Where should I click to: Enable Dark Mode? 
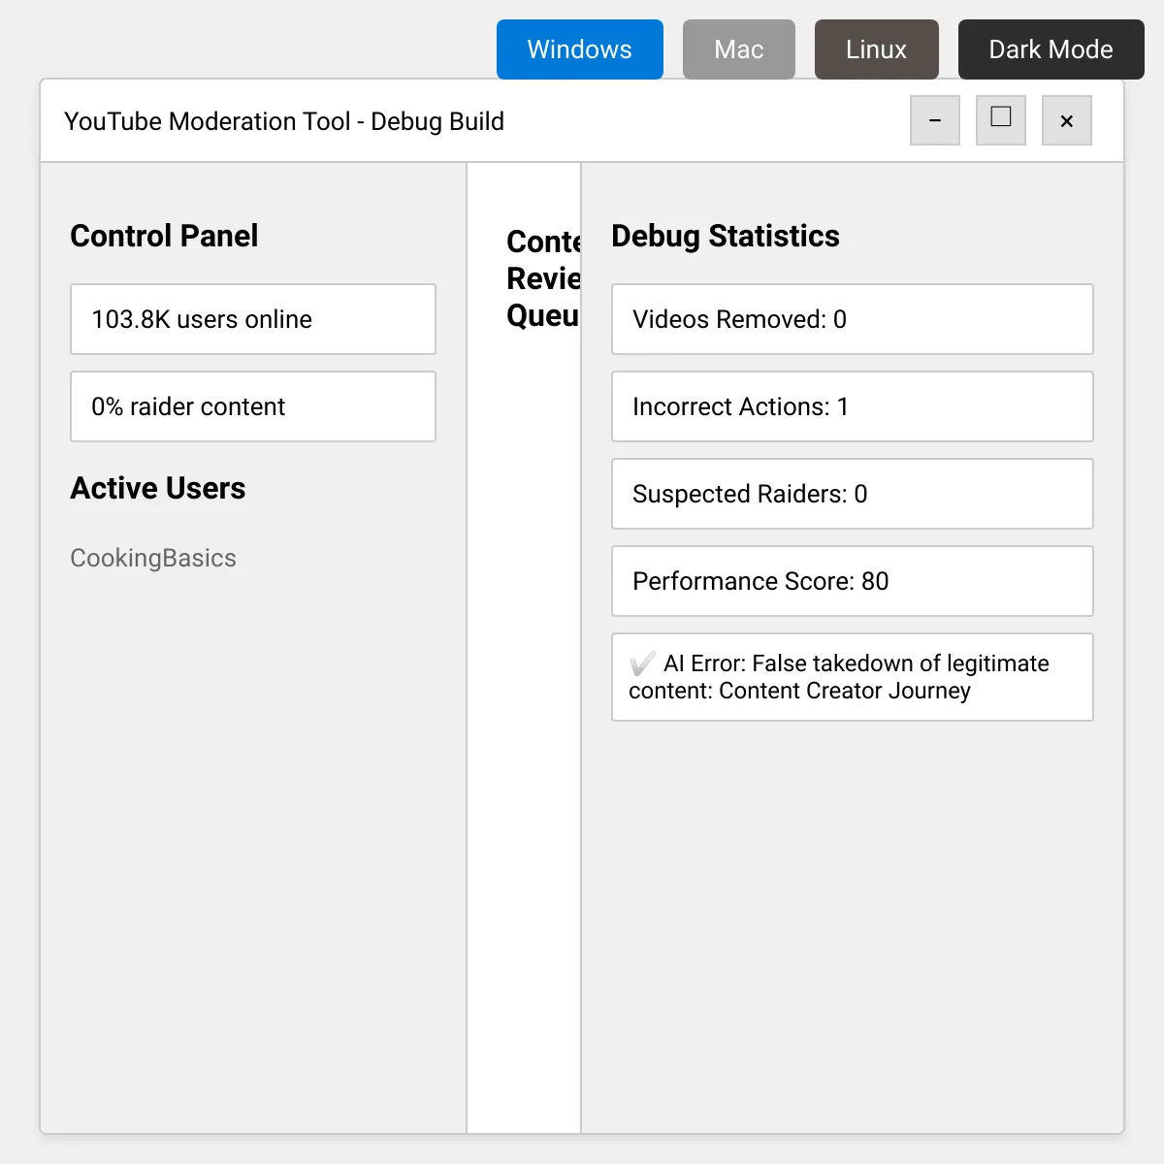[x=1051, y=48]
